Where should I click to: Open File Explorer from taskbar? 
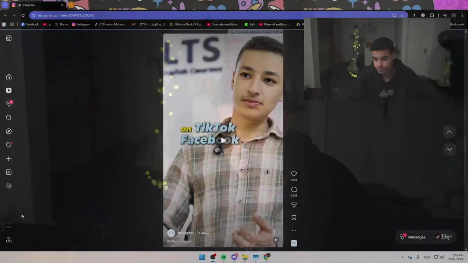click(x=245, y=258)
